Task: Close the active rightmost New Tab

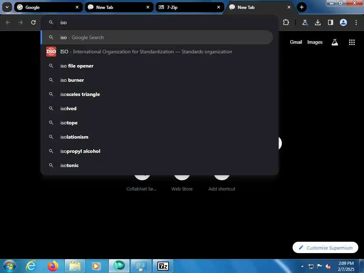Action: pos(289,7)
